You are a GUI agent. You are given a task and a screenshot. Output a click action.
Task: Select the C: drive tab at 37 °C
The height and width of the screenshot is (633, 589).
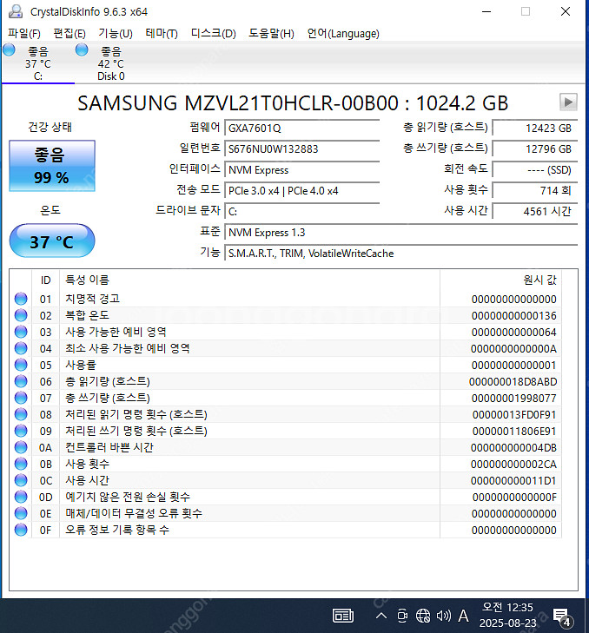pos(38,63)
